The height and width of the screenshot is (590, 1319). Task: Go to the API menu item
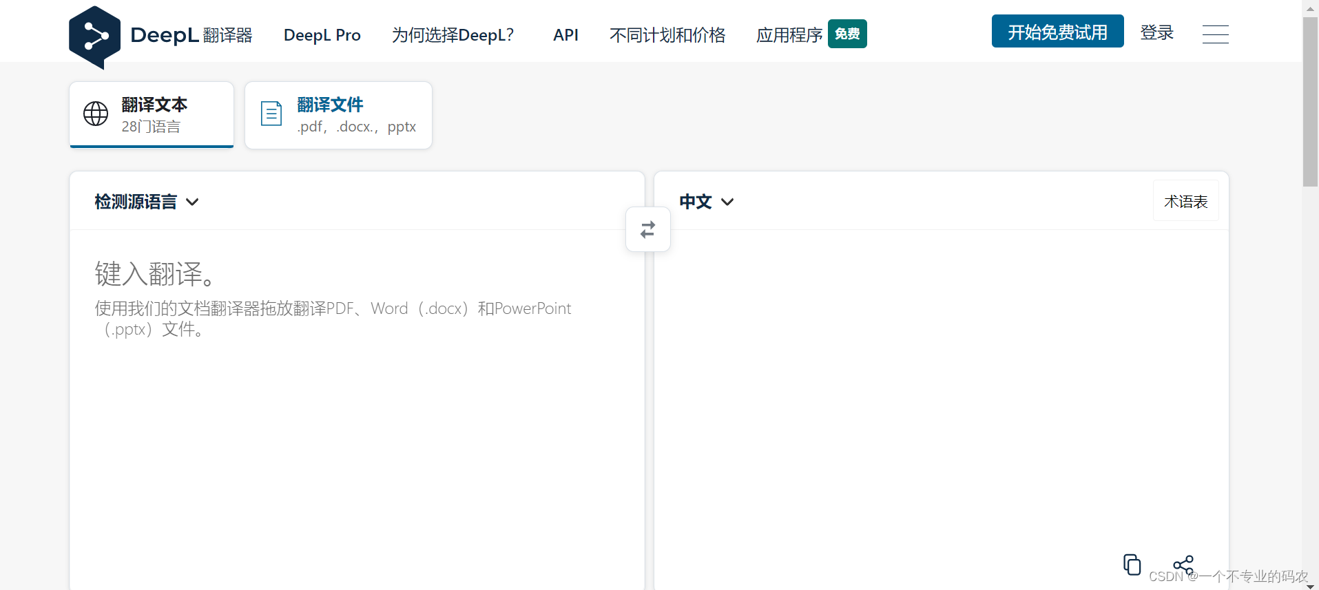point(565,35)
